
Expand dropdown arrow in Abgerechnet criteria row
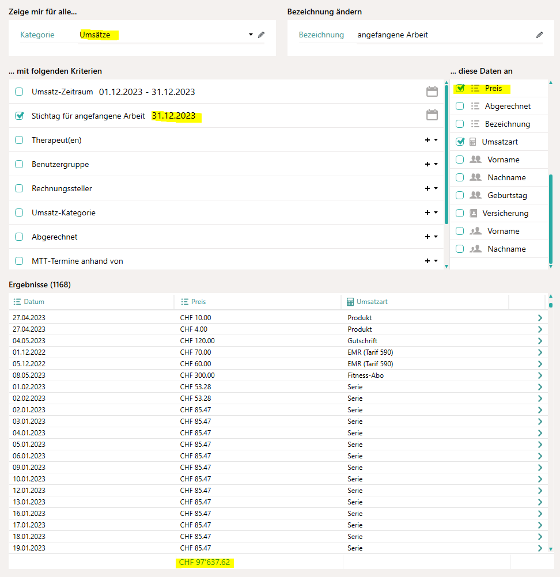pyautogui.click(x=436, y=237)
